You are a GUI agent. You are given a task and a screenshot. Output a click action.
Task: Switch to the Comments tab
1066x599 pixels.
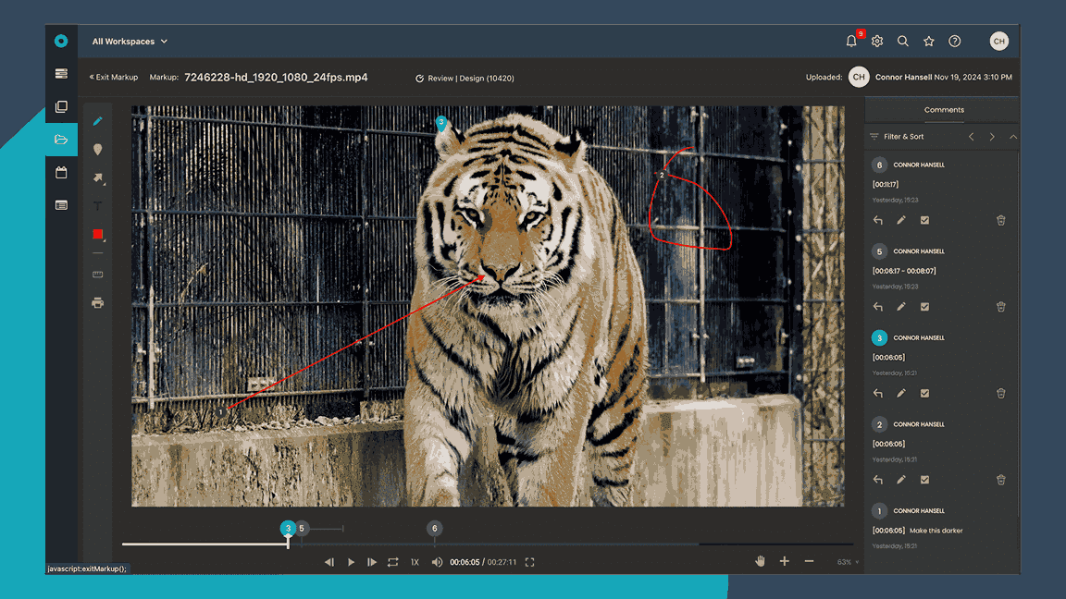[x=943, y=109]
